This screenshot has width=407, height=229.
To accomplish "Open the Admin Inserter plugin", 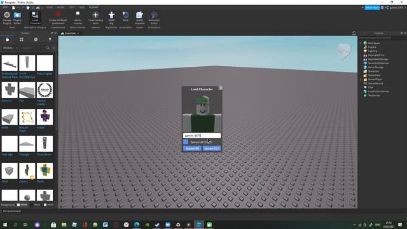I will point(78,18).
